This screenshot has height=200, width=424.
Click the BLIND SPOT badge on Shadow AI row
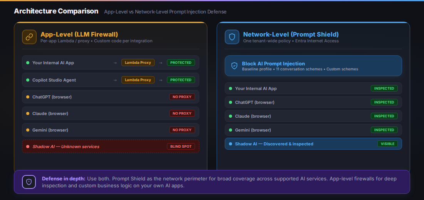(x=181, y=147)
